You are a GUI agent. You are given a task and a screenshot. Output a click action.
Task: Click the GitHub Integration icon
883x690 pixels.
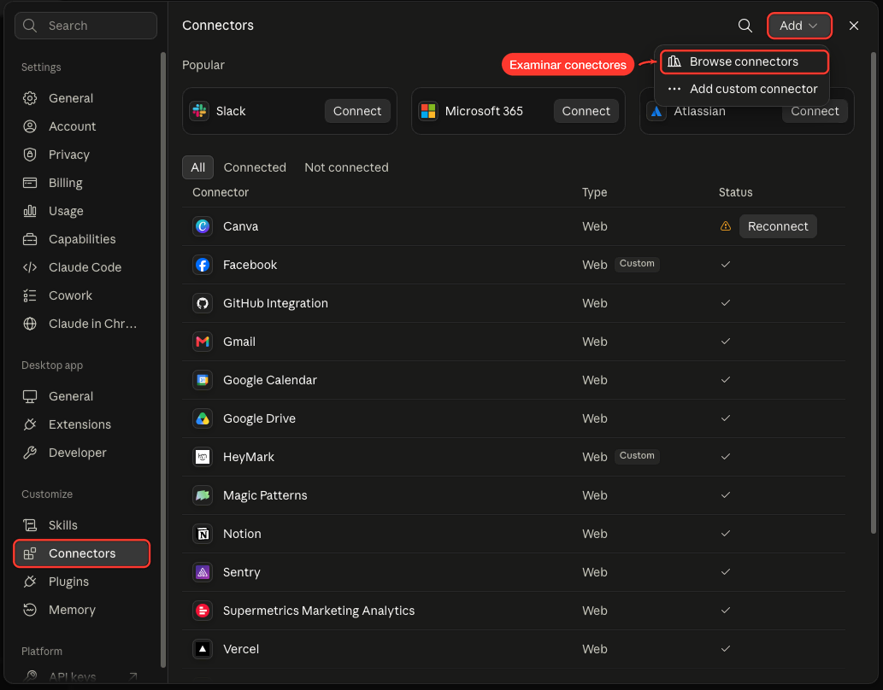click(203, 303)
